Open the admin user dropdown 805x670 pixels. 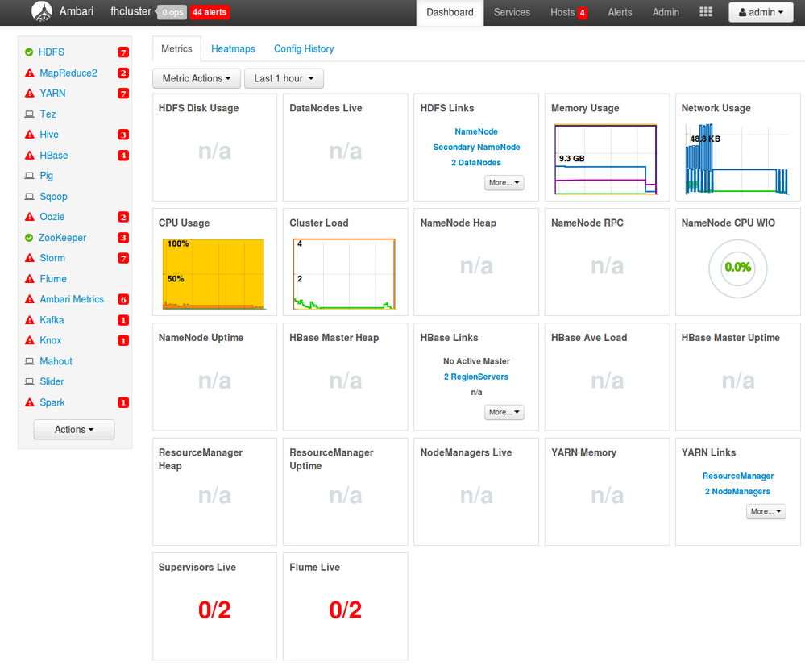click(761, 12)
